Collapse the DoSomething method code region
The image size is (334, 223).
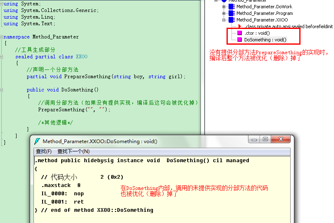click(x=1, y=90)
